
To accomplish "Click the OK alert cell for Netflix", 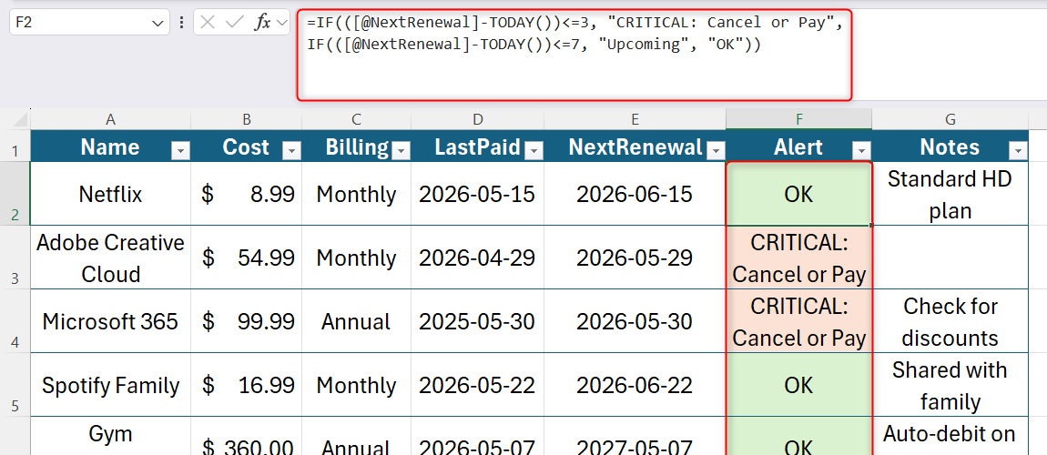I will [x=799, y=194].
